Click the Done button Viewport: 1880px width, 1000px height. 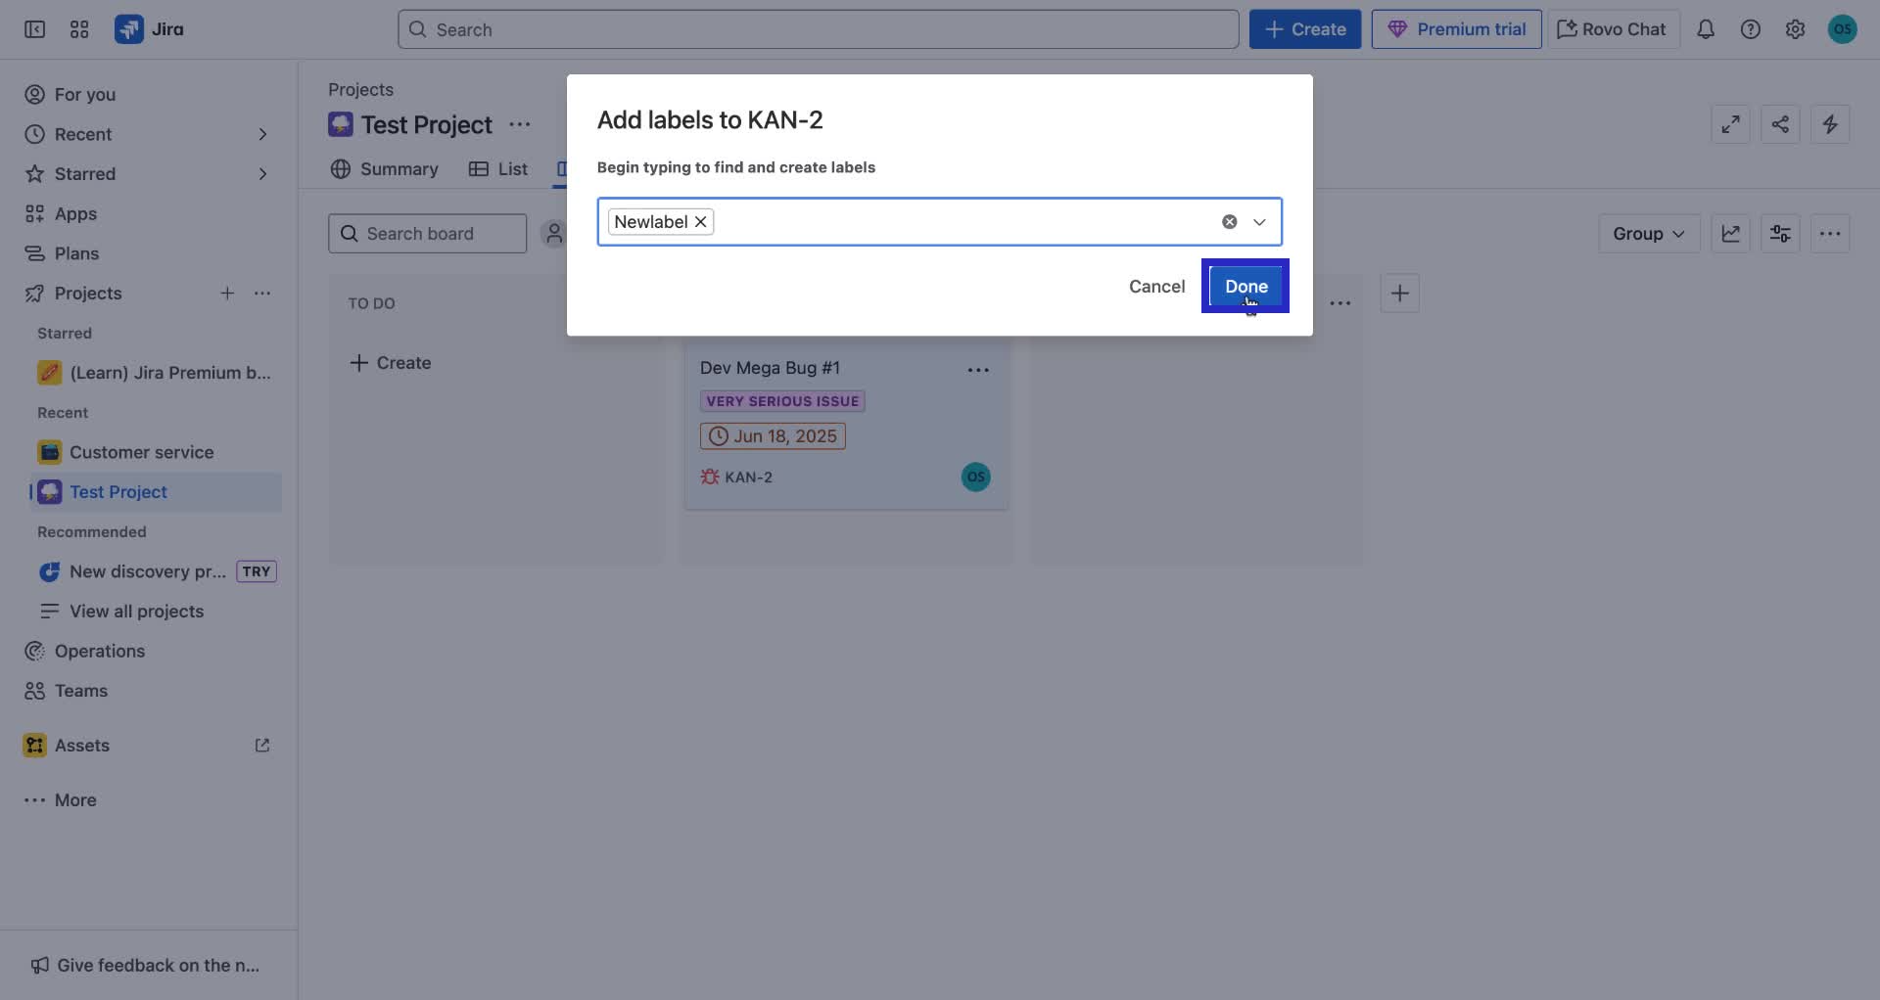point(1245,286)
